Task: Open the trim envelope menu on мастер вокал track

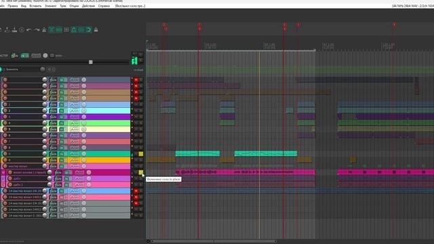Action: coord(74,166)
